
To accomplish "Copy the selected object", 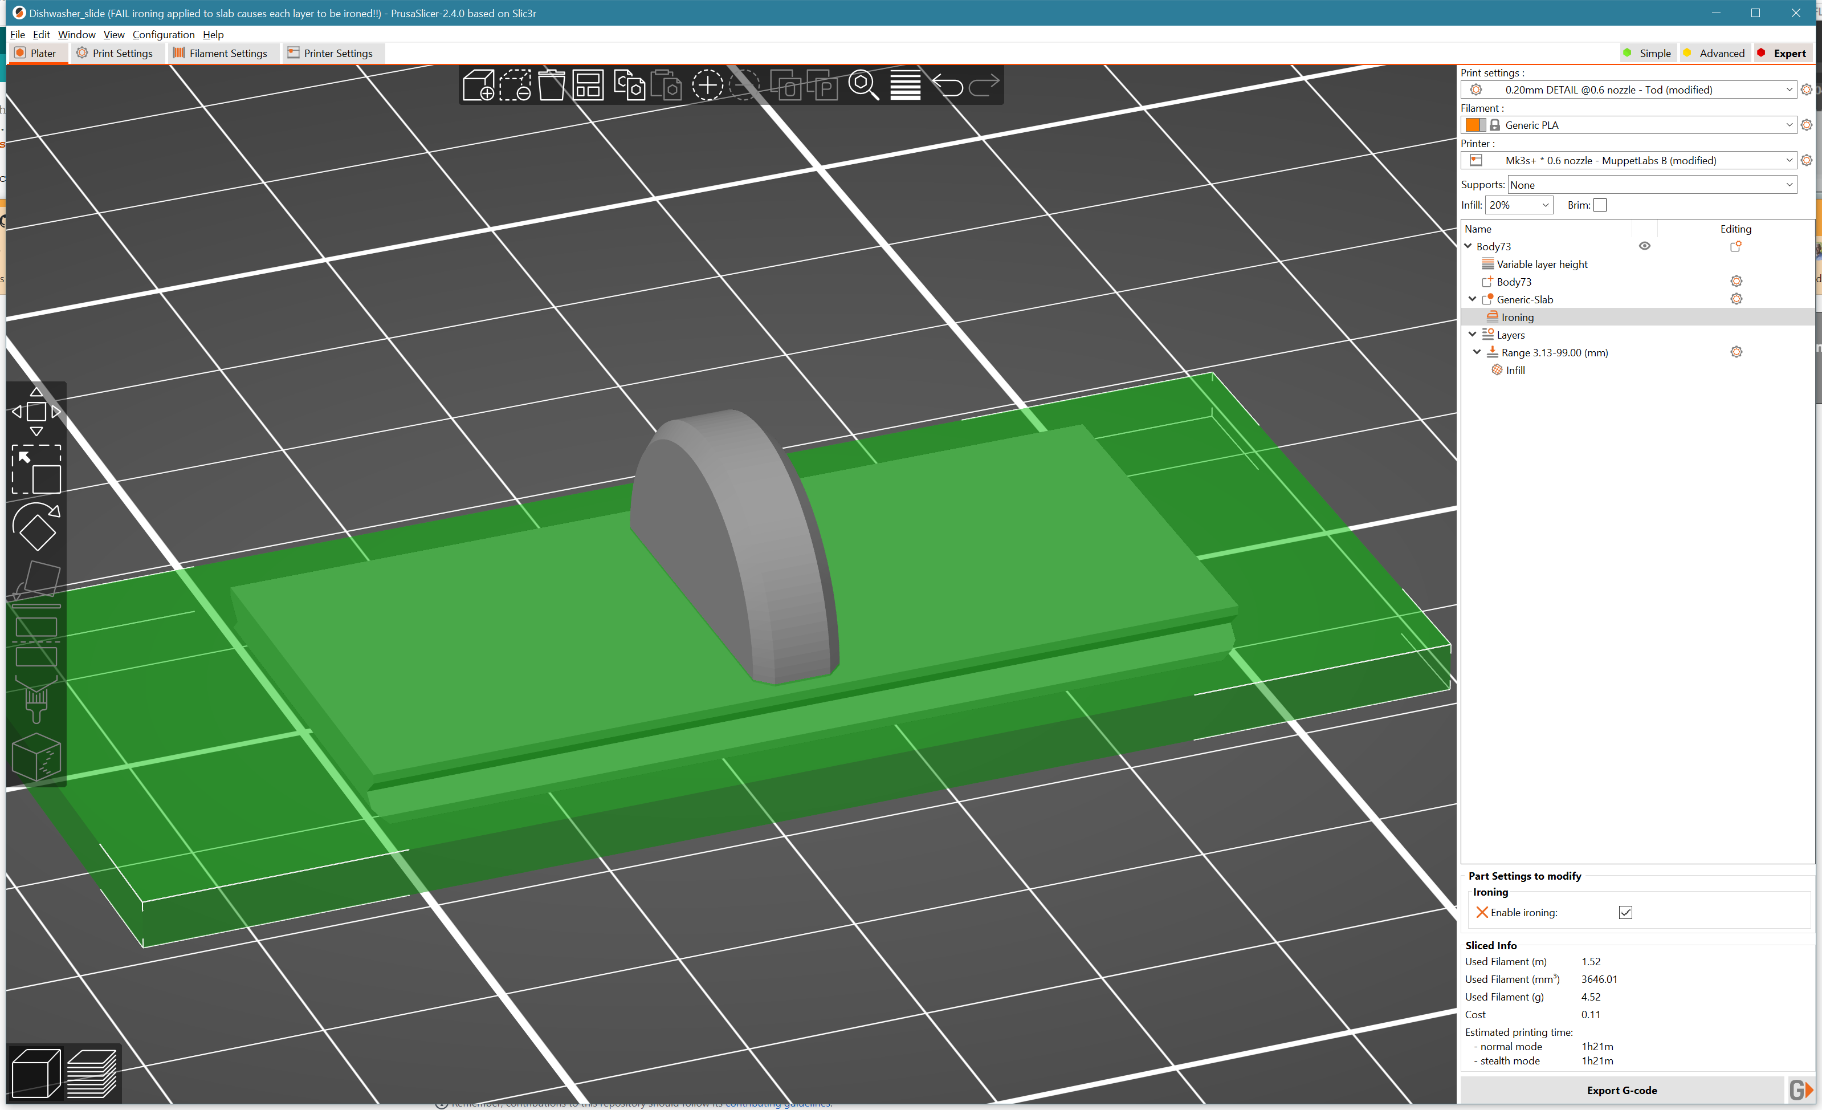I will coord(628,85).
